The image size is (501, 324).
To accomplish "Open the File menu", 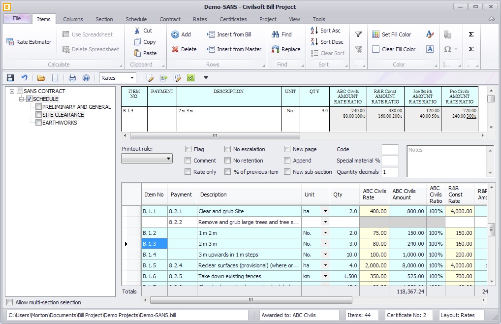I will pyautogui.click(x=17, y=18).
